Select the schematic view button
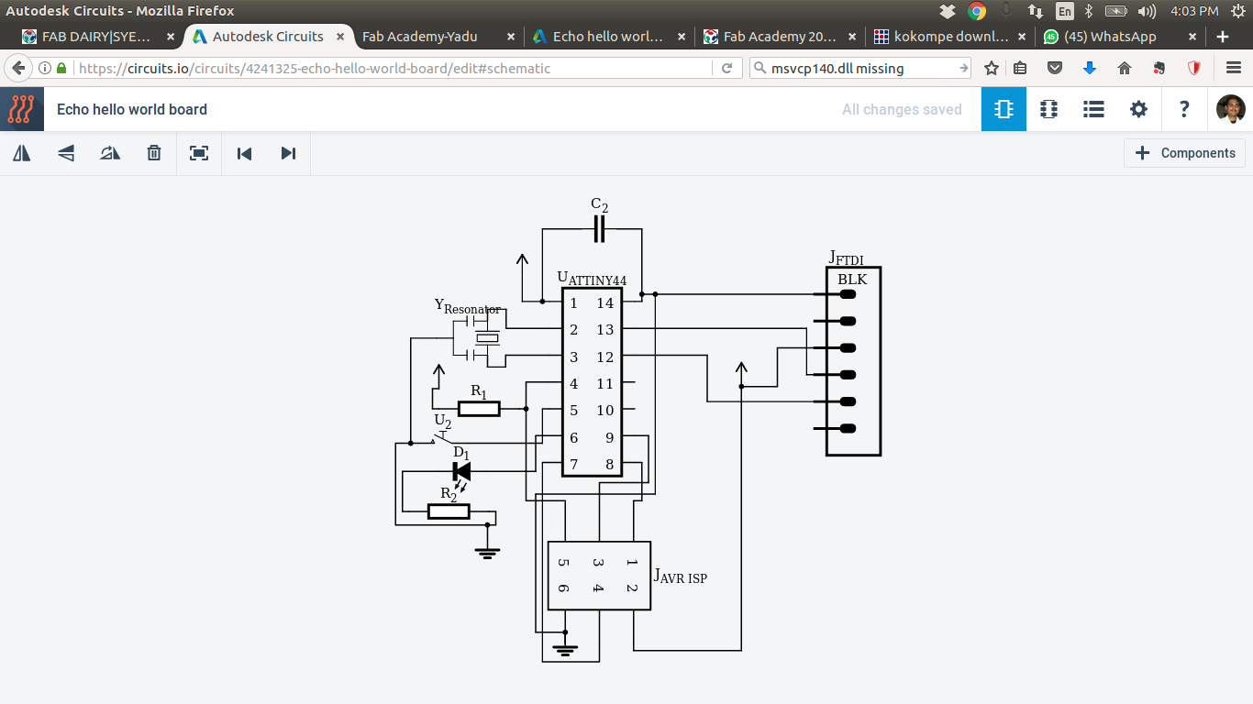Image resolution: width=1253 pixels, height=704 pixels. pyautogui.click(x=1004, y=109)
